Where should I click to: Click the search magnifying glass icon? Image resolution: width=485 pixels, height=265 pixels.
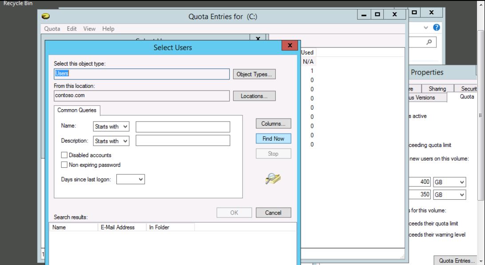click(428, 41)
